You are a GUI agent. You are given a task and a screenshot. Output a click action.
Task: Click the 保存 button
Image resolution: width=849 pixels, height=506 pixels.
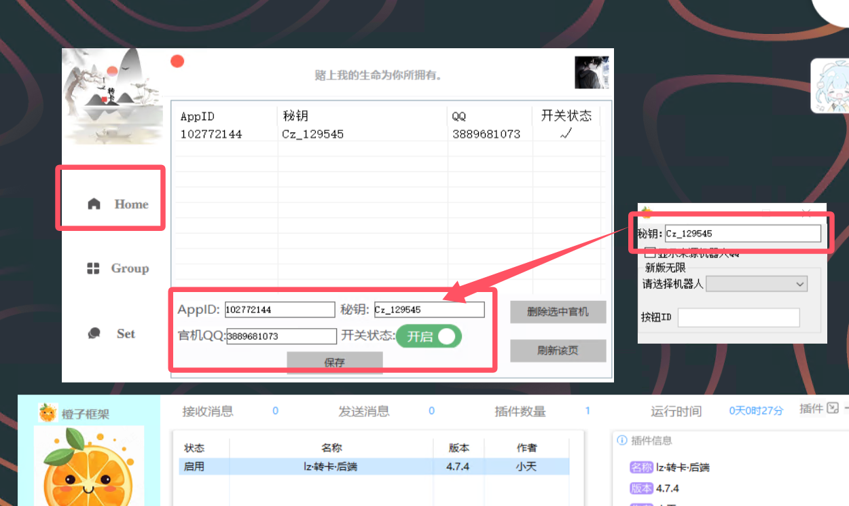[x=335, y=362]
